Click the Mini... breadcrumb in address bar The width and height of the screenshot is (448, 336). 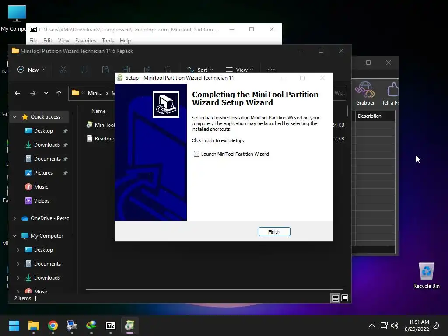pos(95,93)
